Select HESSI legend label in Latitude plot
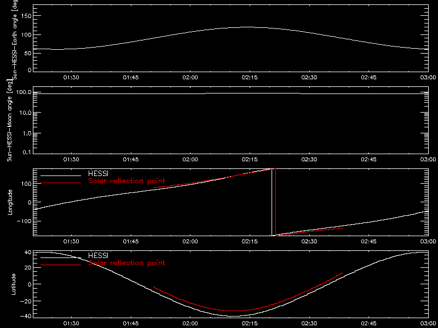The width and height of the screenshot is (438, 328). [98, 256]
